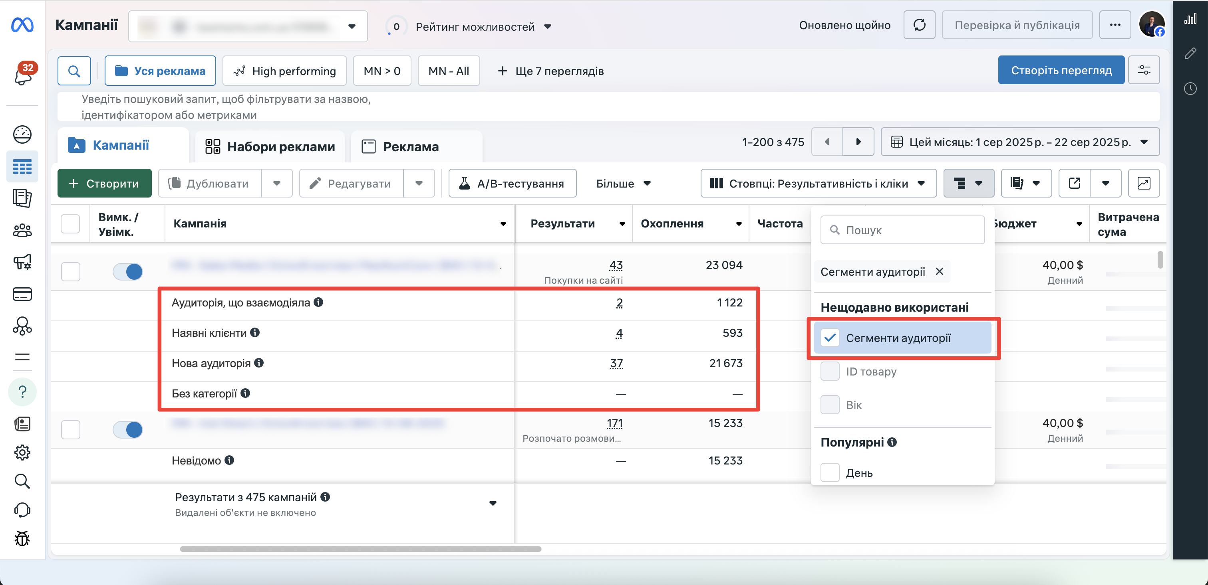Remove the Сегменти аудиторії chip
1208x585 pixels.
[x=939, y=272]
